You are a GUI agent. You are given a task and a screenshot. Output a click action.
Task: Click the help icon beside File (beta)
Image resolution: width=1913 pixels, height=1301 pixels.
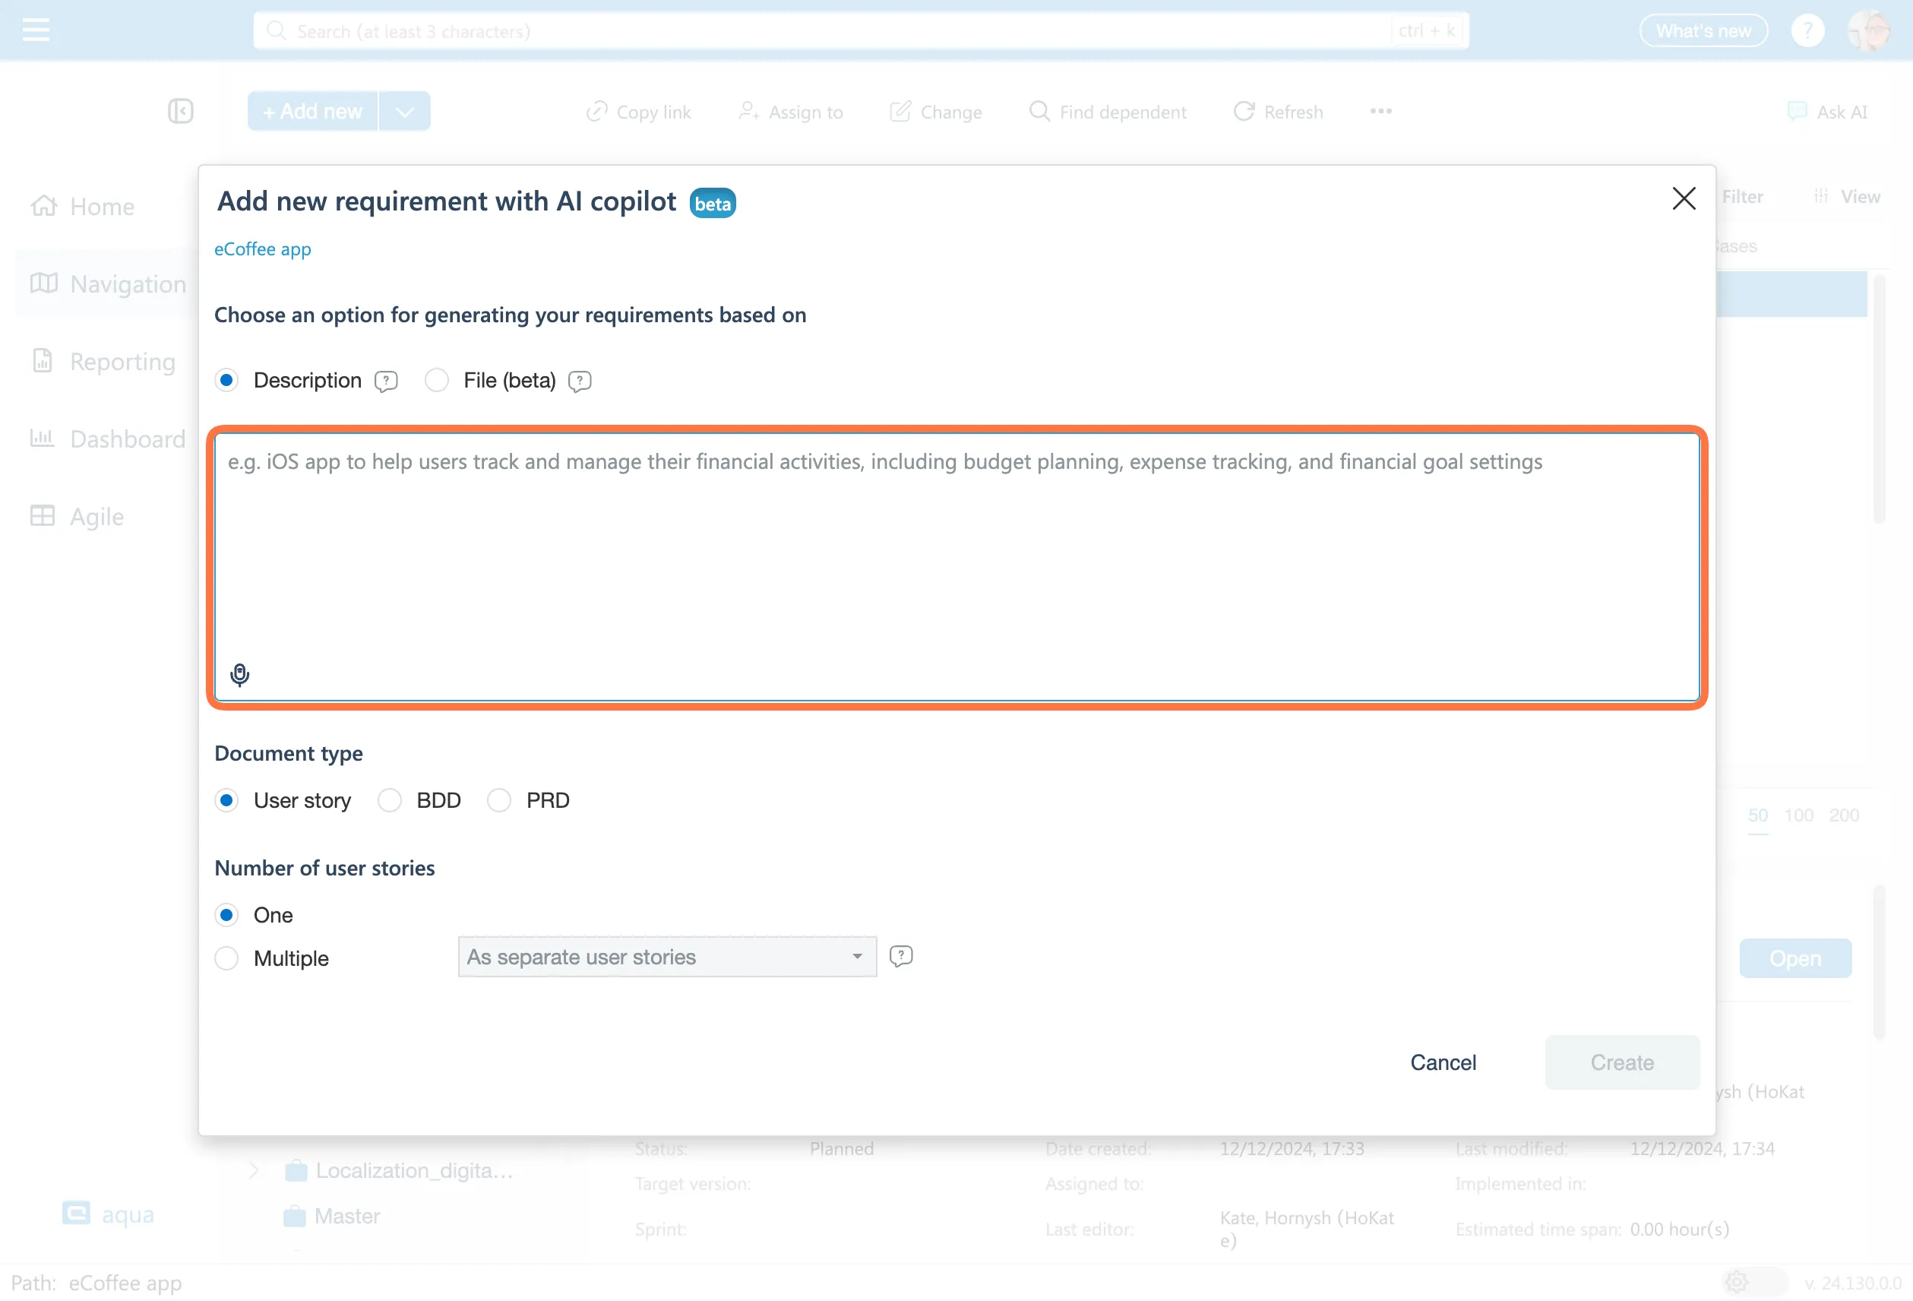(x=580, y=381)
